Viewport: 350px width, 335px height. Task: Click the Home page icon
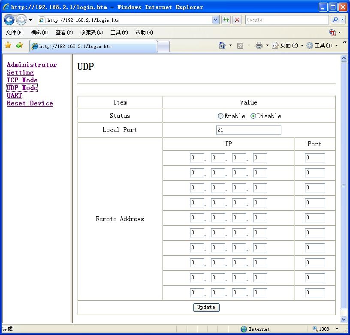[x=222, y=45]
